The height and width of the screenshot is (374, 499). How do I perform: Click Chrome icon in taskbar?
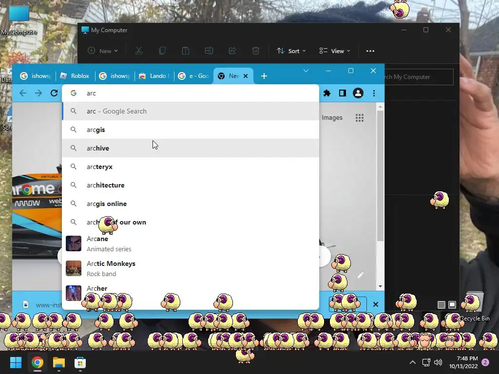tap(37, 362)
